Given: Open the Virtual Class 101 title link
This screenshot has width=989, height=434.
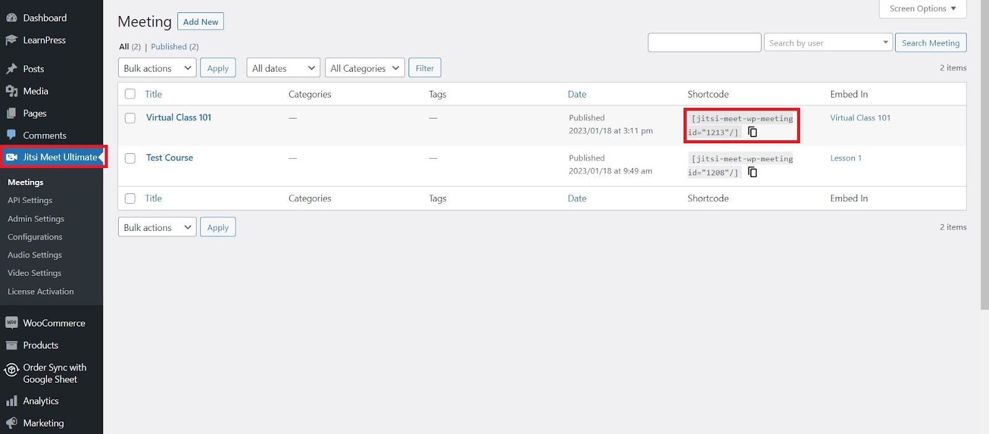Looking at the screenshot, I should pos(179,117).
